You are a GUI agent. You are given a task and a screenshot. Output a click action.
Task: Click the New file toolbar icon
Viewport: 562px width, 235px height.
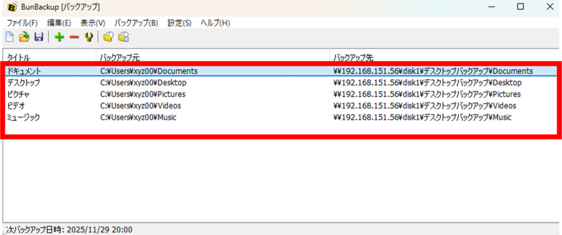tap(10, 37)
